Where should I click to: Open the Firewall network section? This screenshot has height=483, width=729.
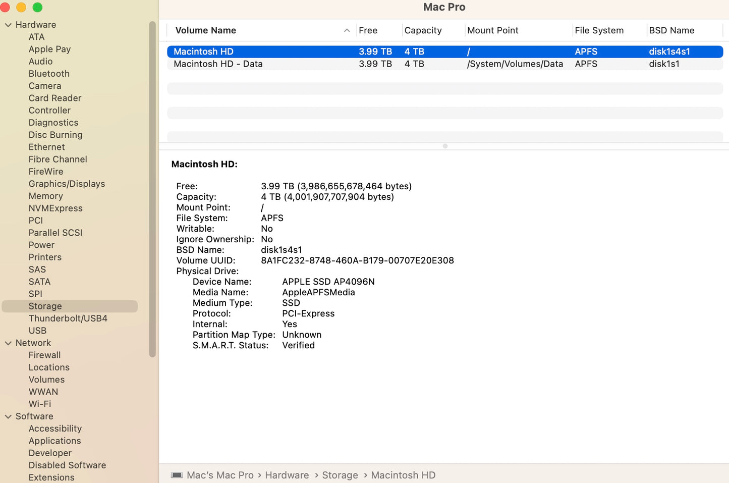click(44, 355)
